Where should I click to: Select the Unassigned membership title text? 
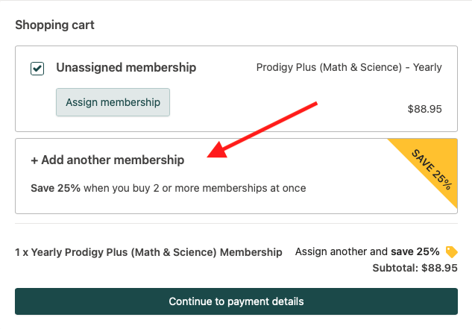[126, 68]
